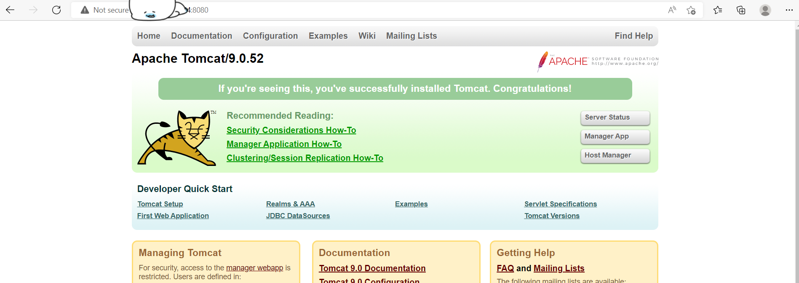
Task: Open the First Web Application link
Action: pyautogui.click(x=173, y=216)
